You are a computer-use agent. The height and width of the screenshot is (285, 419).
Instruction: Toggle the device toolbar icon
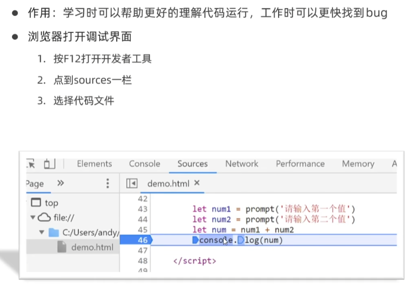(50, 164)
